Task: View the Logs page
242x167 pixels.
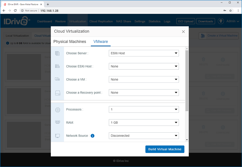Action: click(167, 21)
